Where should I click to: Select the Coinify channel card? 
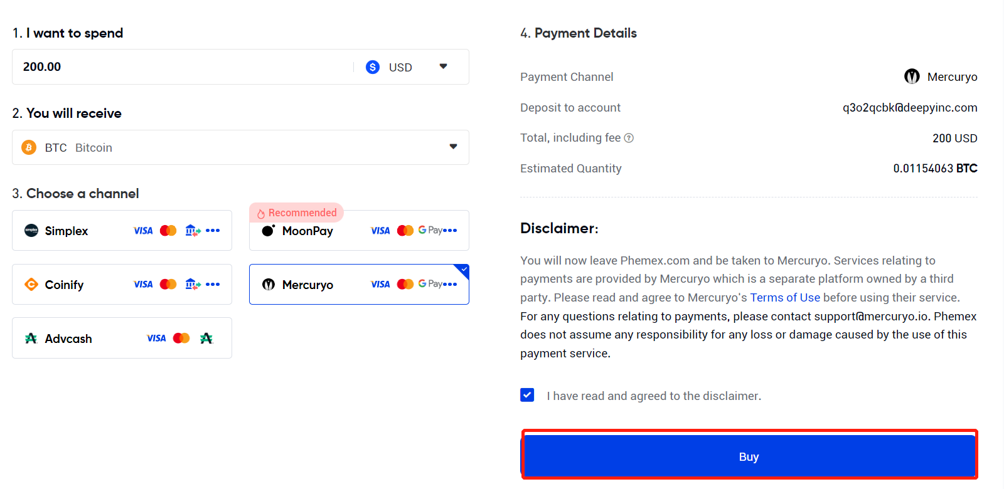click(122, 284)
